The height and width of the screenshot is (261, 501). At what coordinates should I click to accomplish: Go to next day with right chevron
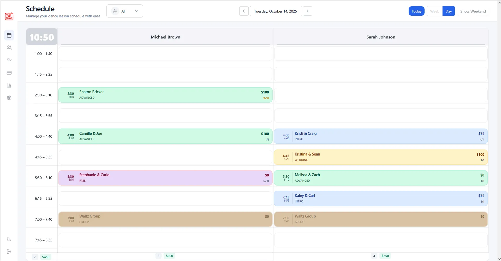coord(308,11)
